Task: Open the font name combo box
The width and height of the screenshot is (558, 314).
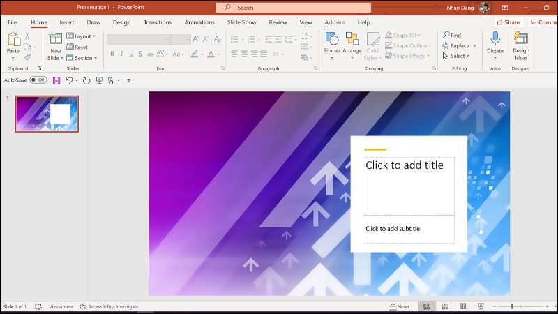Action: (x=138, y=40)
